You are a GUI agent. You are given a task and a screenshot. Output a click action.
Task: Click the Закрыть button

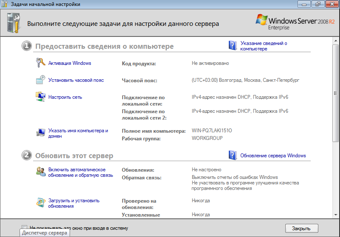(301, 229)
